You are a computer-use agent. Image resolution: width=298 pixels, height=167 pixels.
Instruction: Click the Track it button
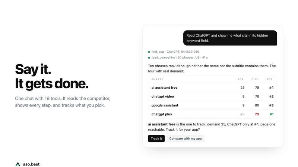tap(156, 138)
